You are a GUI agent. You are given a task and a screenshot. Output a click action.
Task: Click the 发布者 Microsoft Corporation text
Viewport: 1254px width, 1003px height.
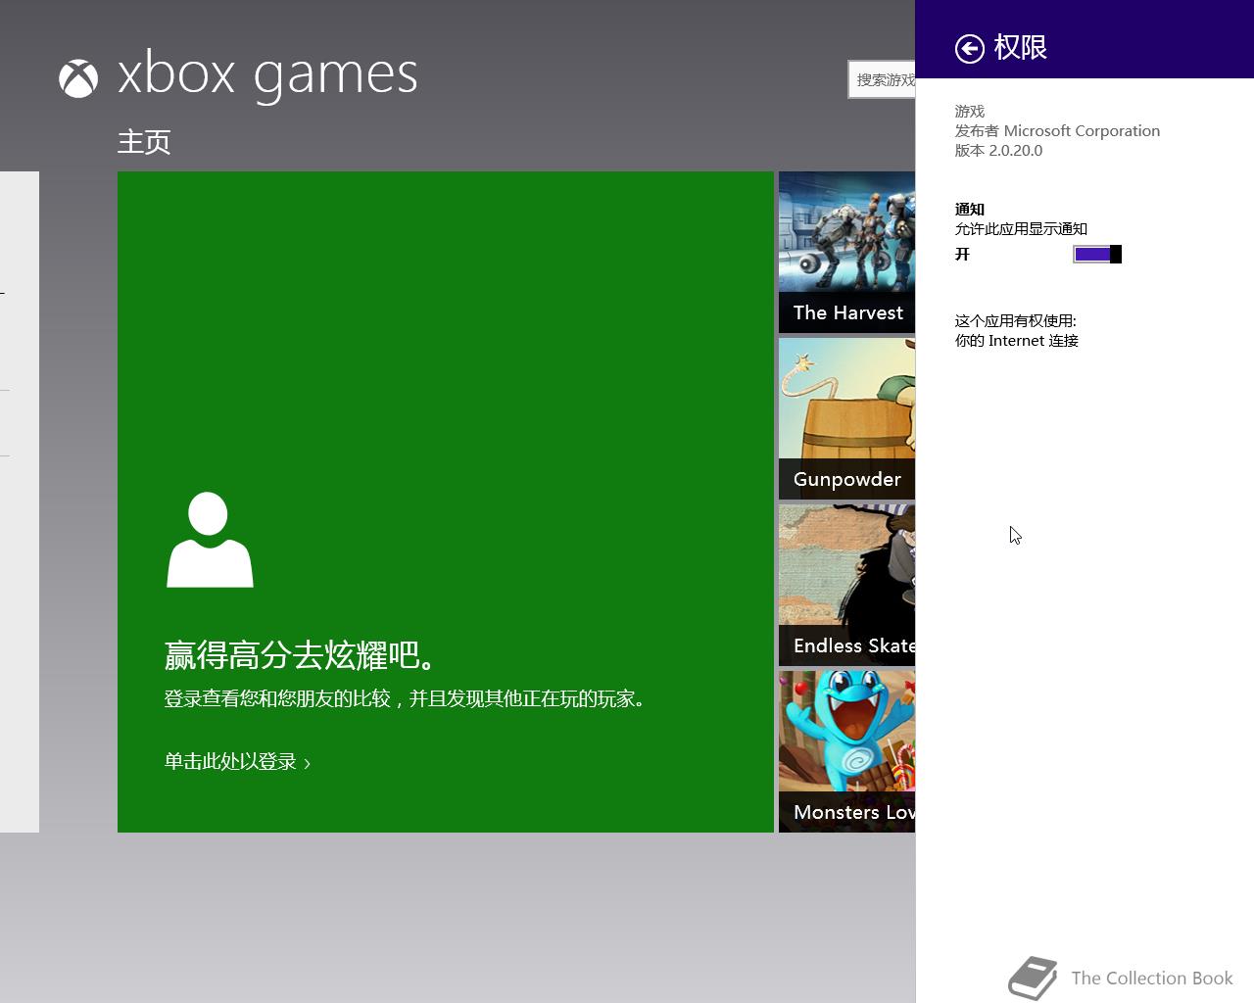coord(1057,131)
